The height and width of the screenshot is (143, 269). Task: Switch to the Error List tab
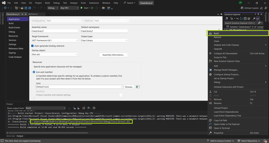(x=10, y=136)
